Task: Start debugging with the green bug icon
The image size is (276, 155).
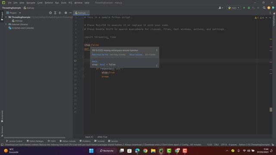Action: pos(249,8)
